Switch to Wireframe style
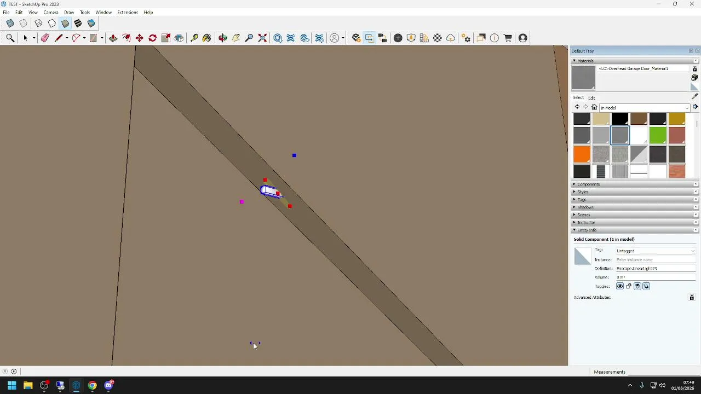701x394 pixels. point(38,24)
